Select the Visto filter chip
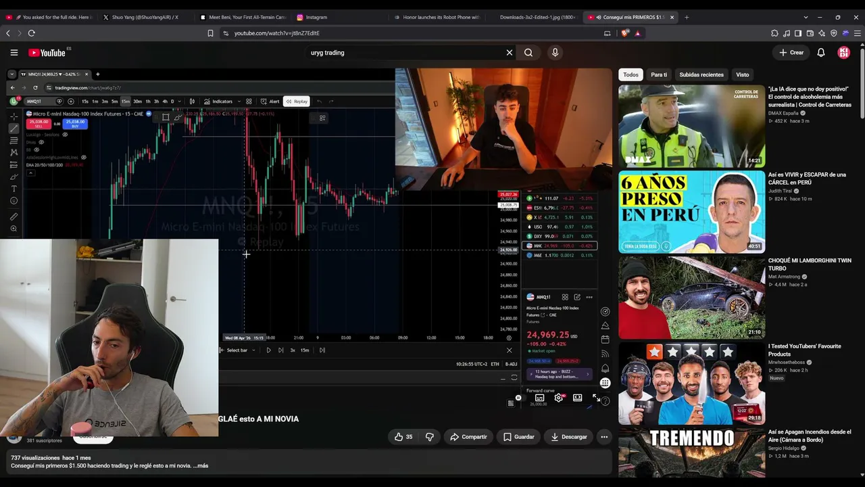This screenshot has width=865, height=487. pos(743,74)
